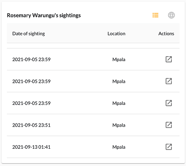Viewport: 186px width, 166px height.
Task: Click the Rosemary Warungu's sightings heading
Action: click(x=44, y=15)
